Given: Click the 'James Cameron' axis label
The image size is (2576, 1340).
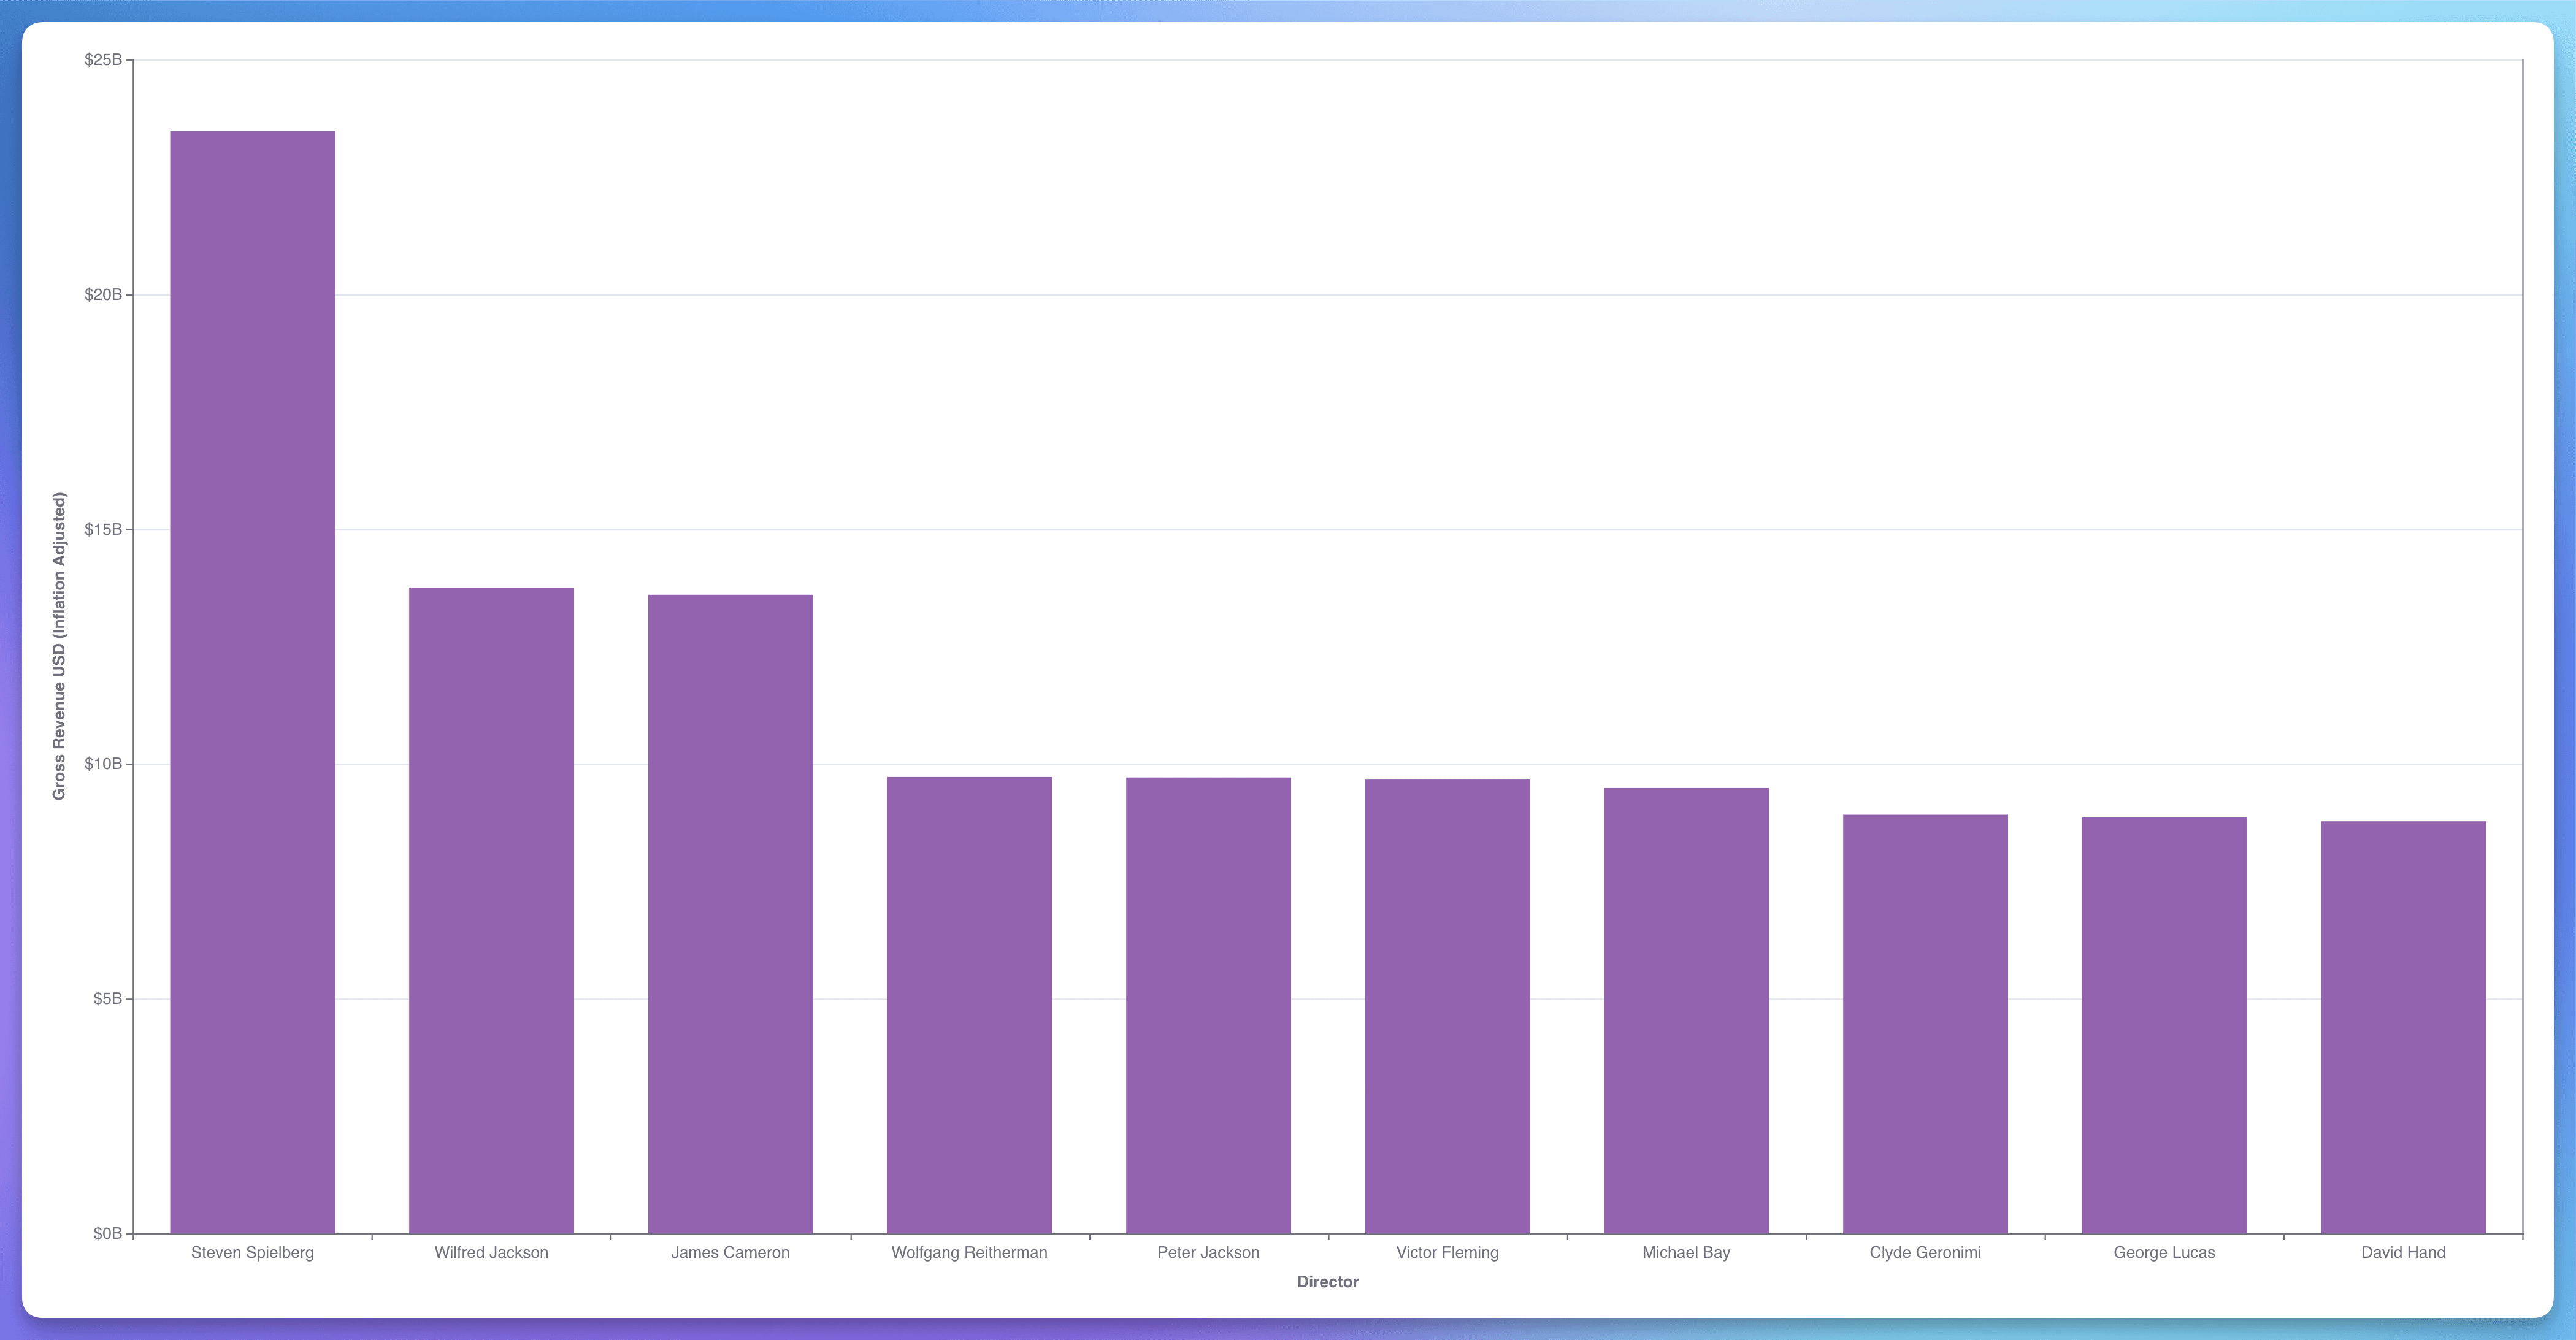Looking at the screenshot, I should pyautogui.click(x=730, y=1253).
